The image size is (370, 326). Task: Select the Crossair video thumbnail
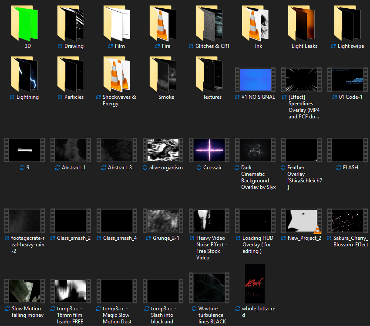(209, 150)
